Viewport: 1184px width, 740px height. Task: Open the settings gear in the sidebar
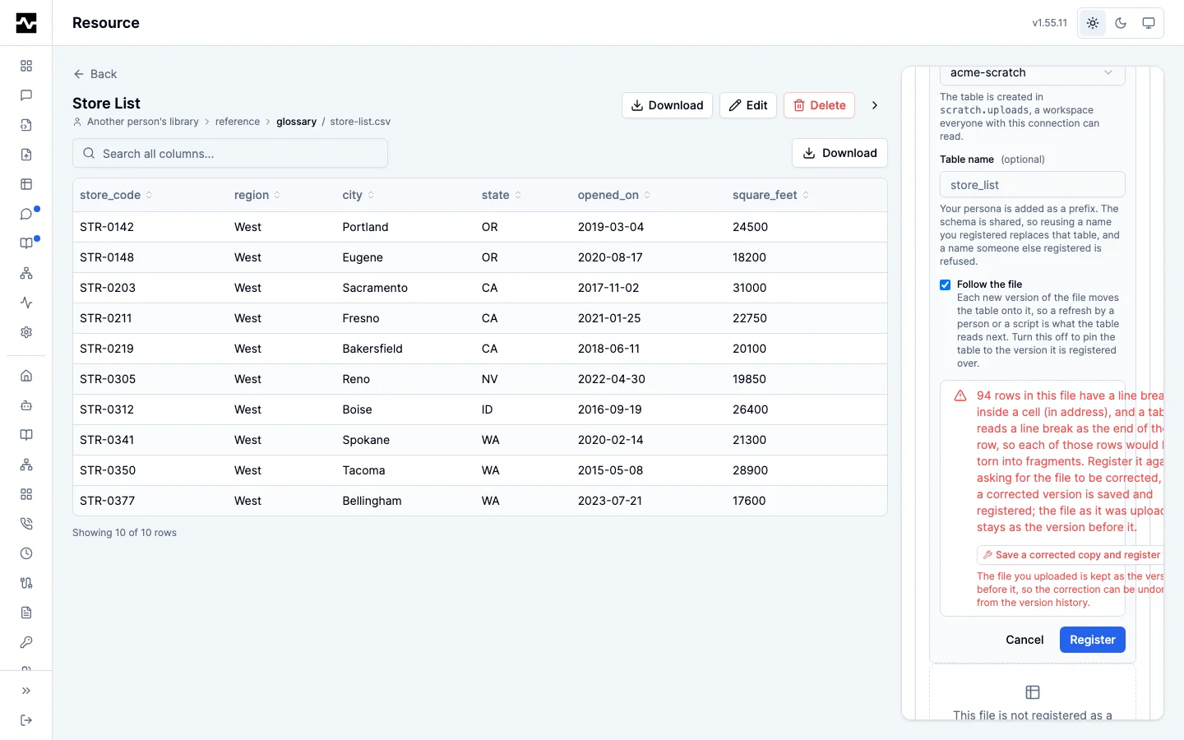tap(26, 332)
